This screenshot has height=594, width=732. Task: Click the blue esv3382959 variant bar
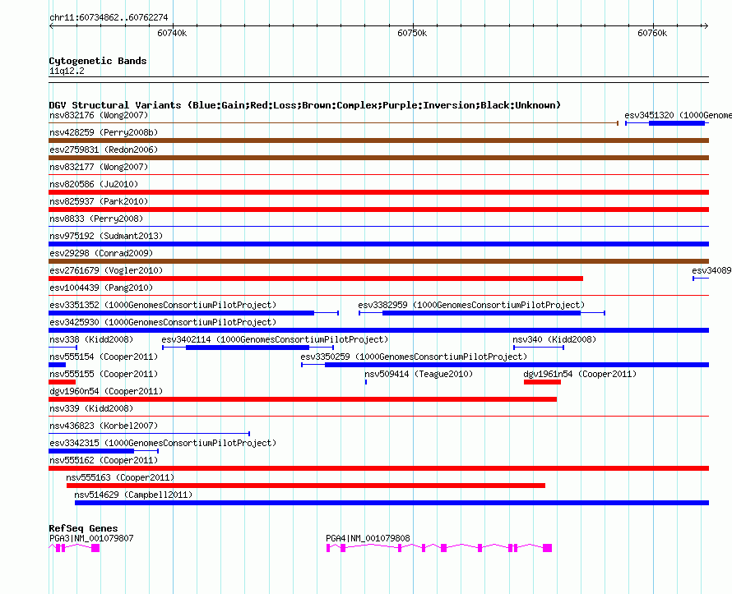pos(481,313)
